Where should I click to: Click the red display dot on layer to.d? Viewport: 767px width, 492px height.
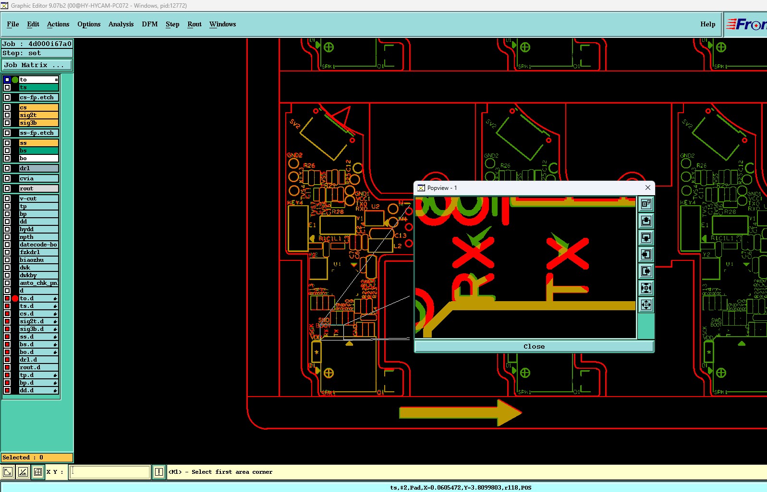pos(15,298)
